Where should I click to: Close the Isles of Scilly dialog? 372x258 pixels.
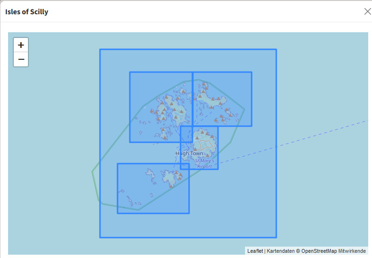[367, 11]
